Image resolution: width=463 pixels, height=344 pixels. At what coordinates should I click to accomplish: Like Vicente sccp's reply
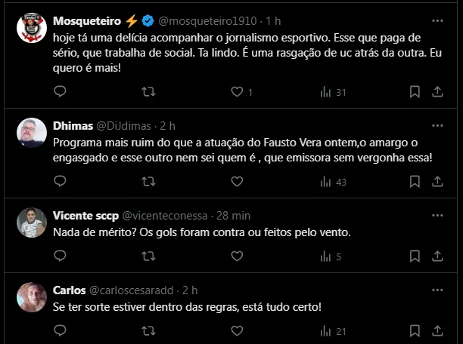(x=238, y=256)
